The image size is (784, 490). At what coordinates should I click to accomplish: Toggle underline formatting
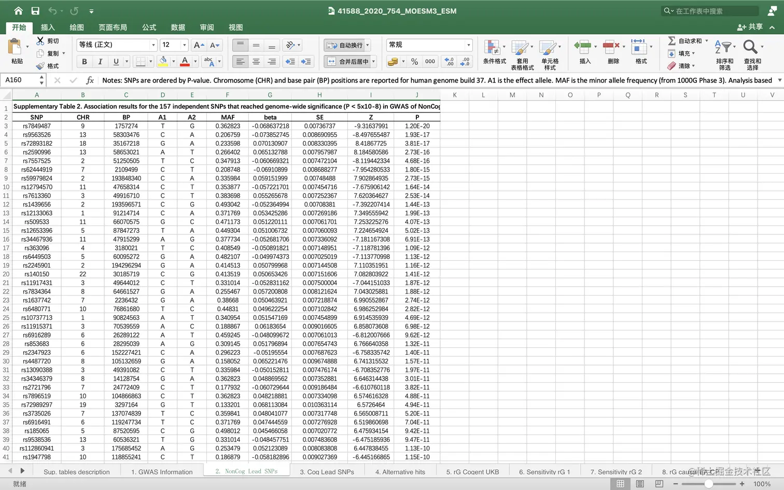click(x=116, y=62)
